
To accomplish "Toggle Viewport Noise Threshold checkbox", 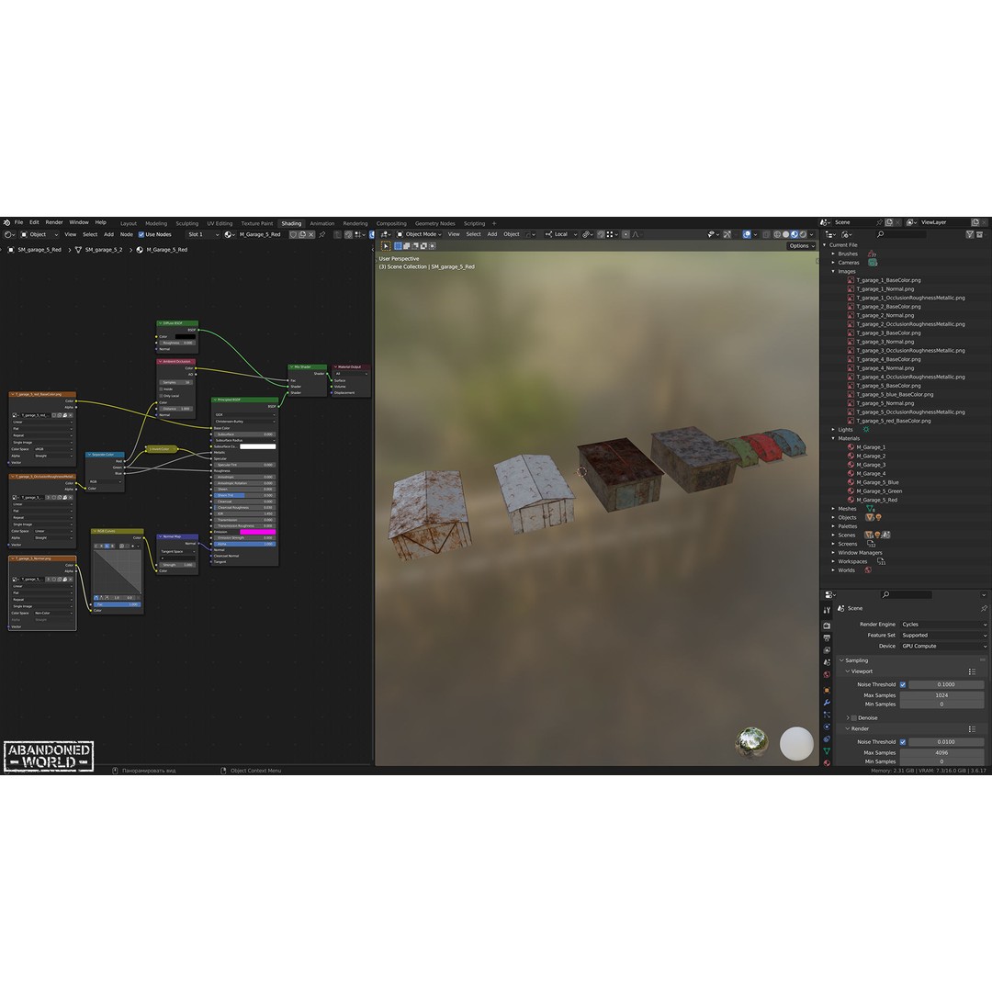I will tap(903, 684).
